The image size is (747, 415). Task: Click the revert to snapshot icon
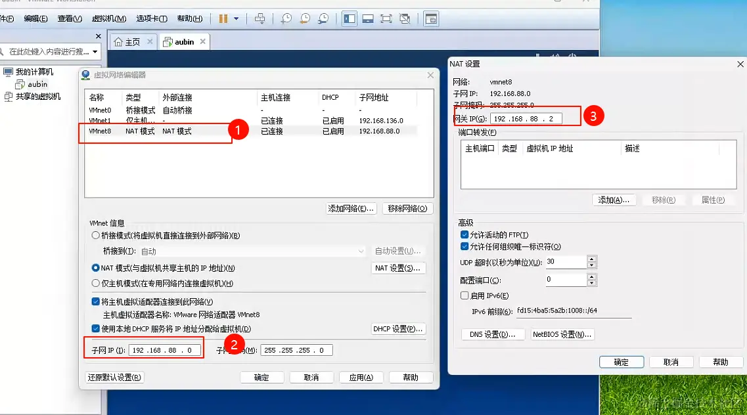[x=305, y=18]
